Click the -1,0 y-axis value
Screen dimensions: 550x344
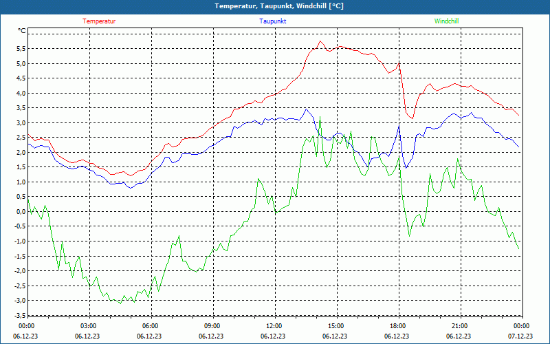click(x=20, y=241)
